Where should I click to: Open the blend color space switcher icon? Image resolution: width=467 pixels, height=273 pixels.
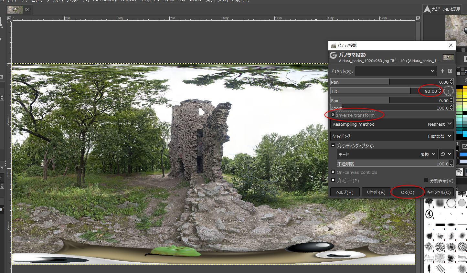(x=446, y=154)
